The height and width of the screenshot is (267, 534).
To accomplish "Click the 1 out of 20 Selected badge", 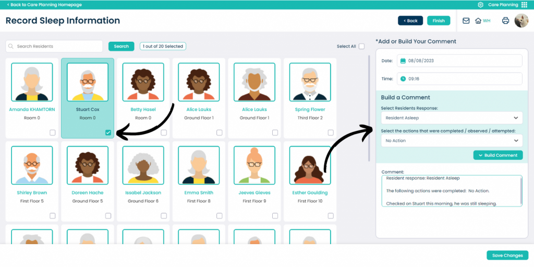I will [x=163, y=46].
